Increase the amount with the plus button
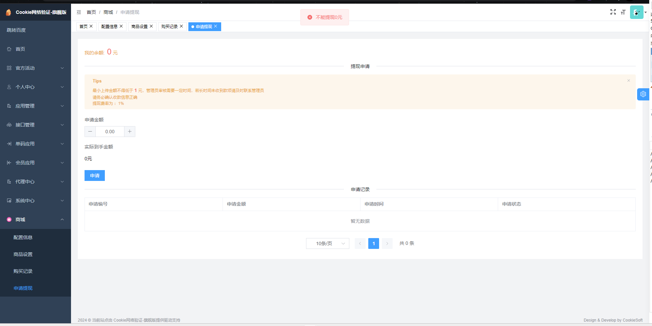Image resolution: width=652 pixels, height=326 pixels. coord(130,132)
